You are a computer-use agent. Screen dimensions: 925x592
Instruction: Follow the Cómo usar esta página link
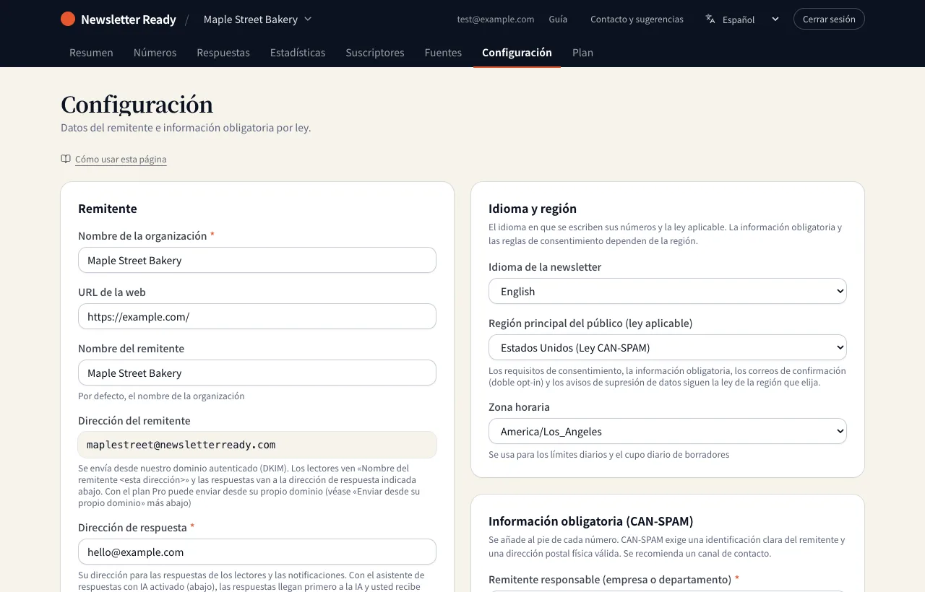[x=121, y=160]
